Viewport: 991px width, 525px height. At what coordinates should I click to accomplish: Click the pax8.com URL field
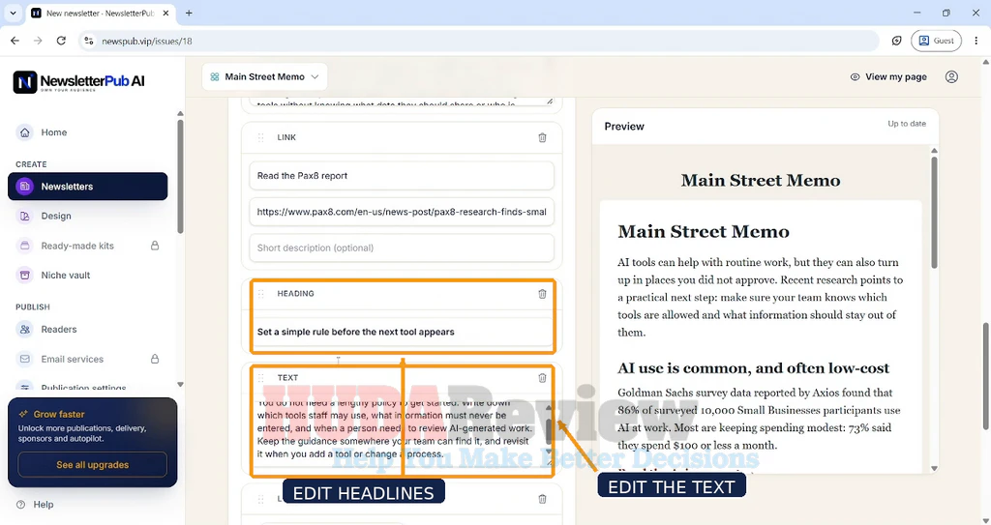coord(402,212)
